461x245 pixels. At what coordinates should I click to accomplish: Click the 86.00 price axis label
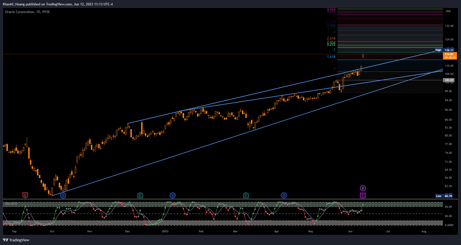[x=448, y=120]
